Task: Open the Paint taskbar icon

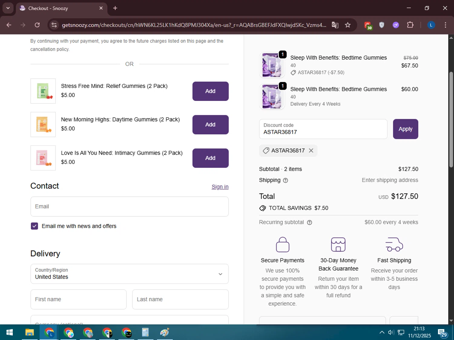Action: click(165, 333)
